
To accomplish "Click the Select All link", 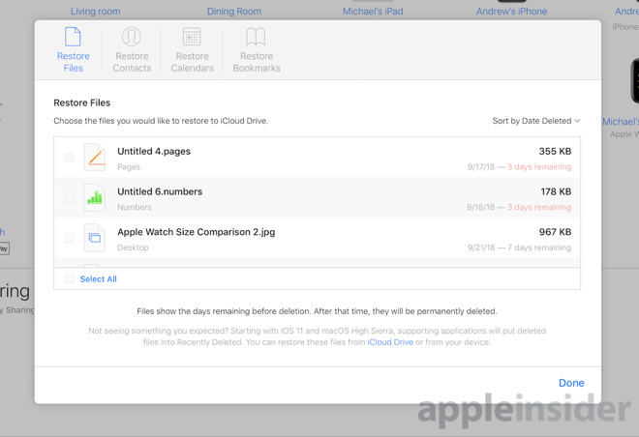I will 98,278.
